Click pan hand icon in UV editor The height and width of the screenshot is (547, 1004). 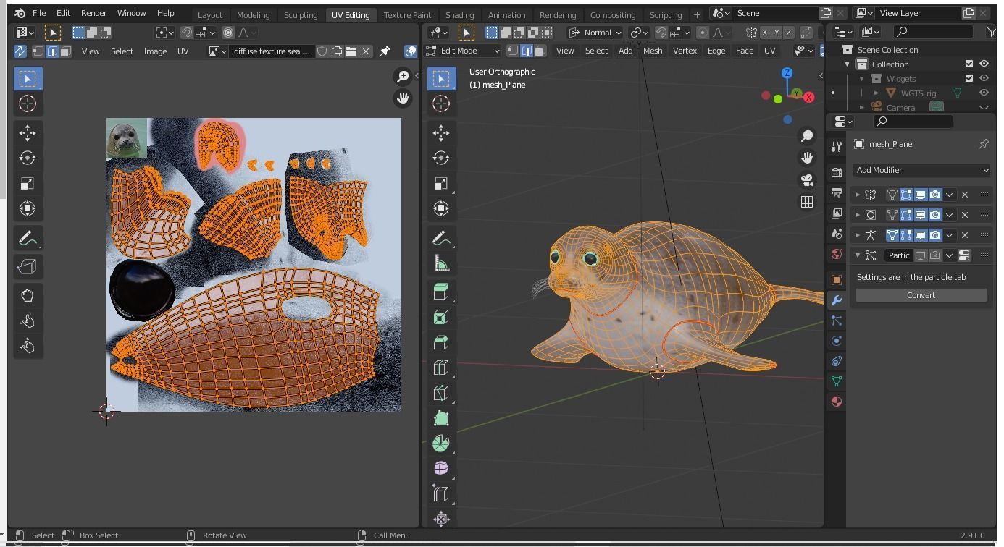tap(403, 98)
